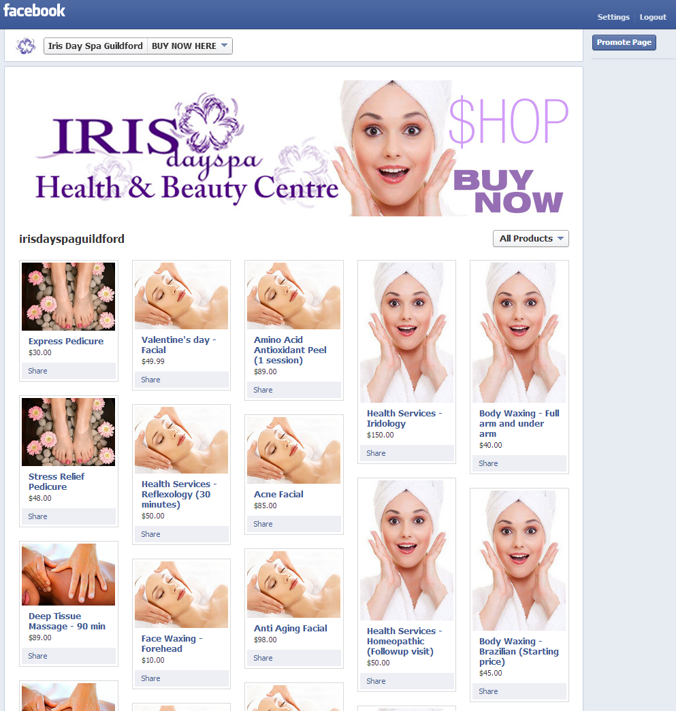Click the Valentine's day Facial title link
The height and width of the screenshot is (711, 676).
[178, 345]
